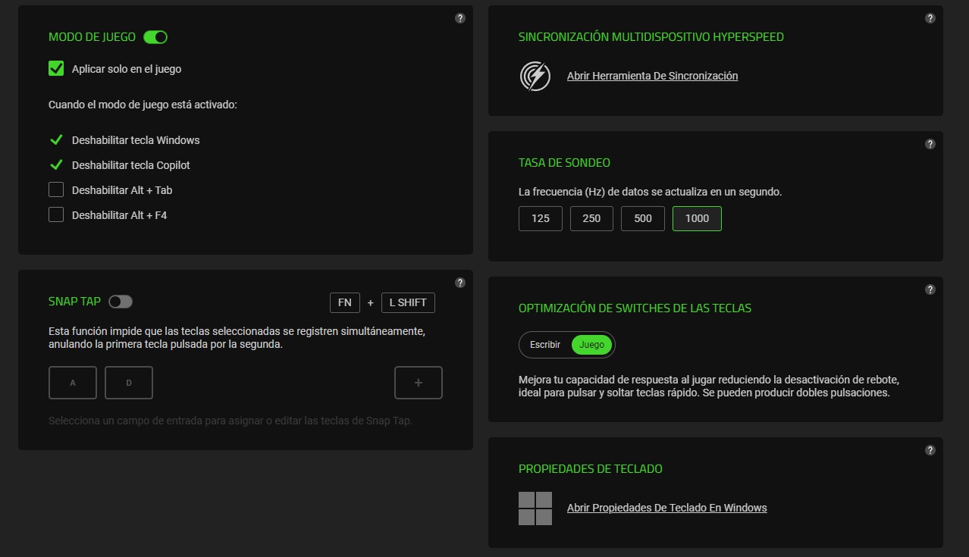Enable the Snap Tap toggle switch
This screenshot has width=969, height=557.
point(121,302)
